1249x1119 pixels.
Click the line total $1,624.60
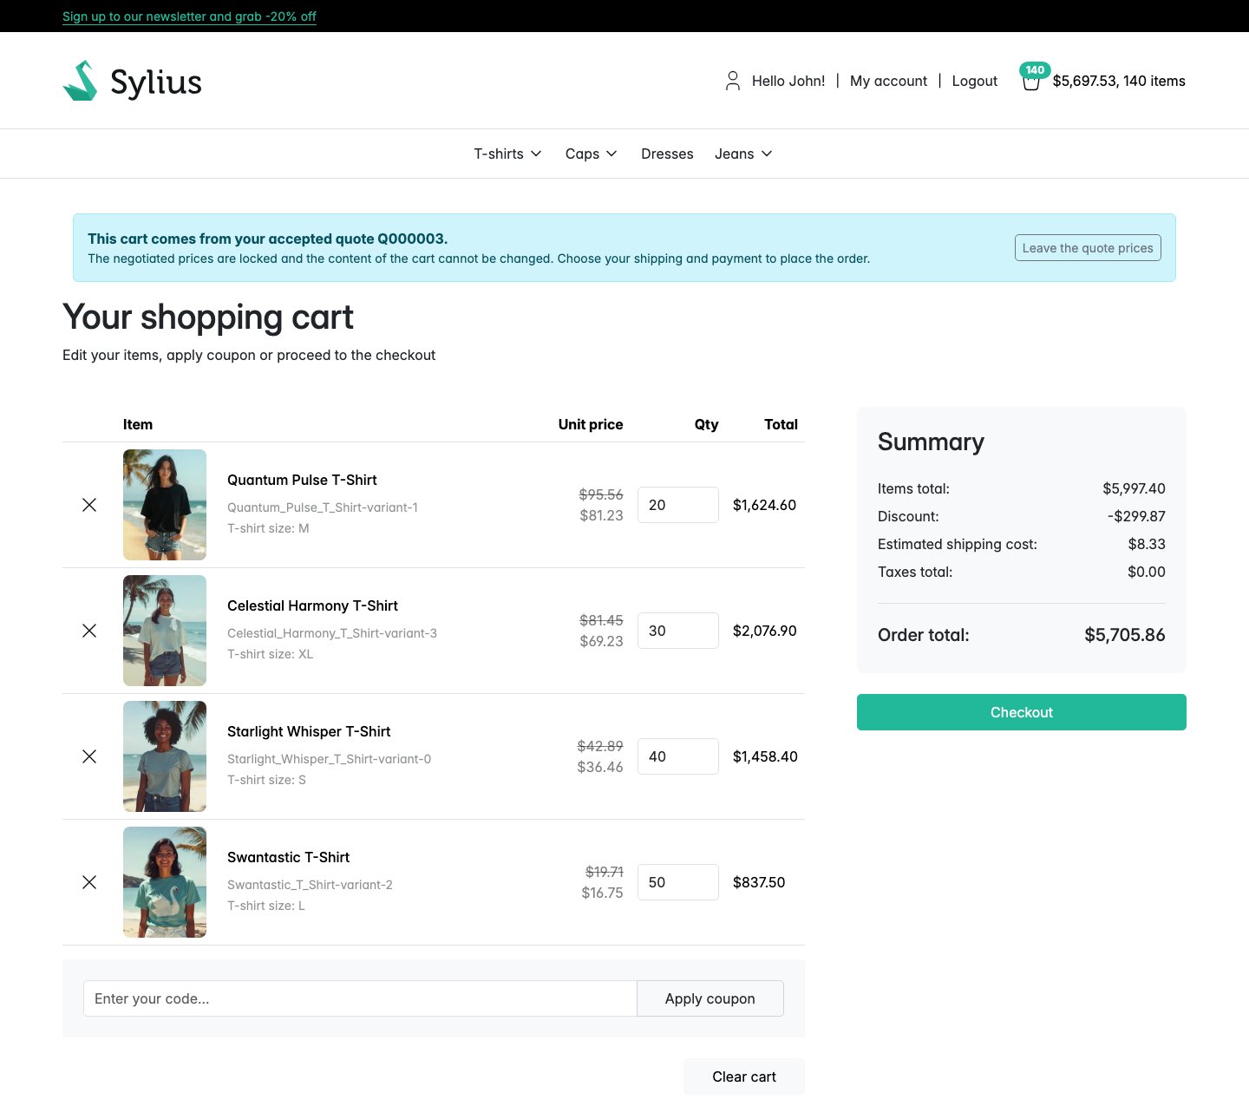[764, 505]
